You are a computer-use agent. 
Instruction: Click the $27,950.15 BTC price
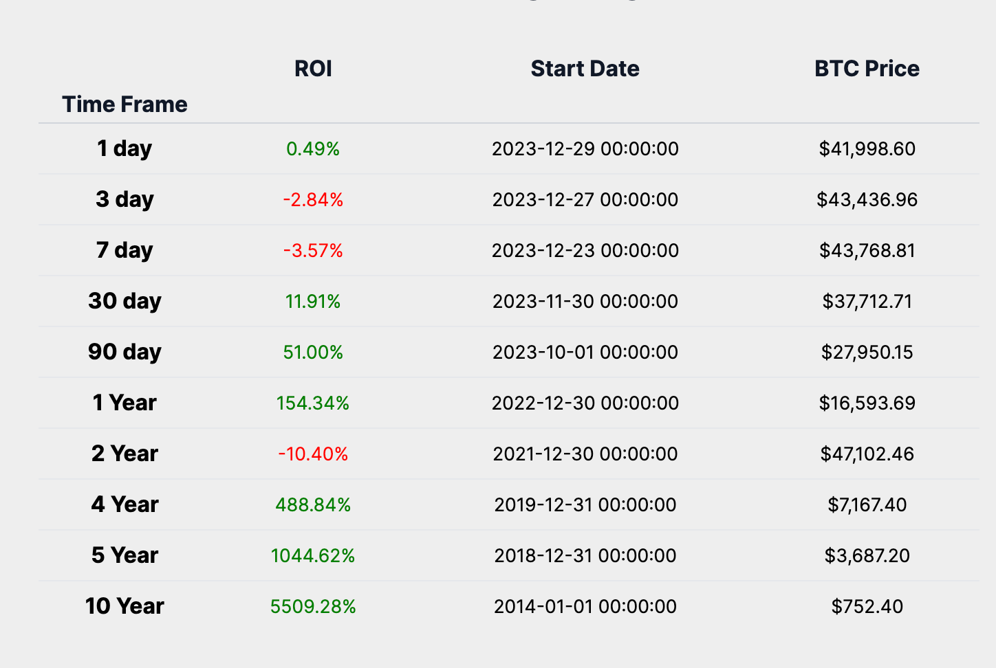tap(867, 353)
